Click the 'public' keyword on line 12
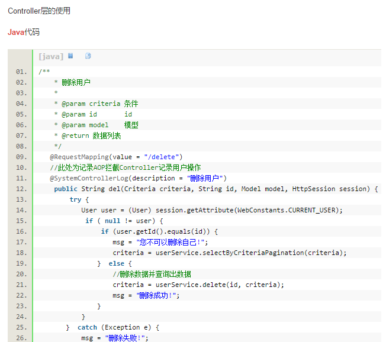 pos(66,189)
